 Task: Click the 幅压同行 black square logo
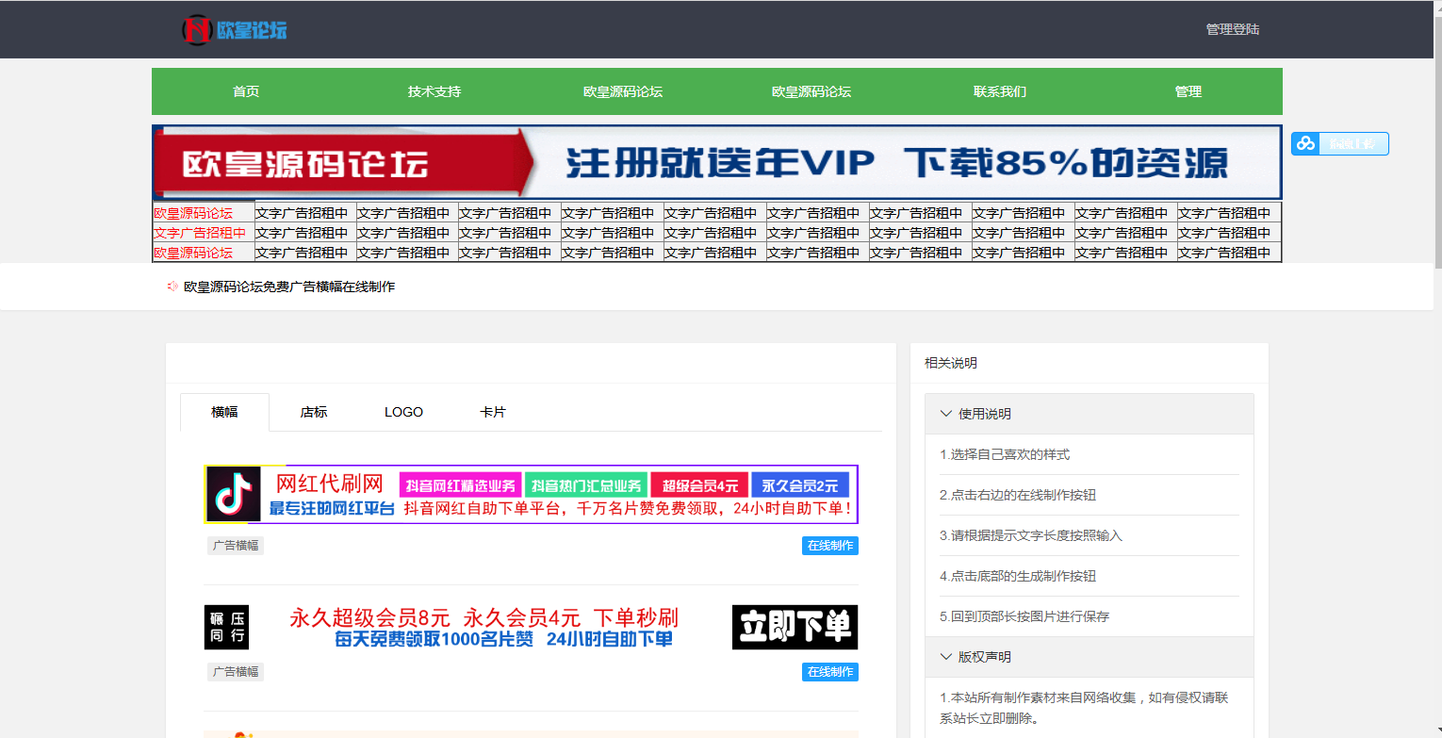(226, 626)
